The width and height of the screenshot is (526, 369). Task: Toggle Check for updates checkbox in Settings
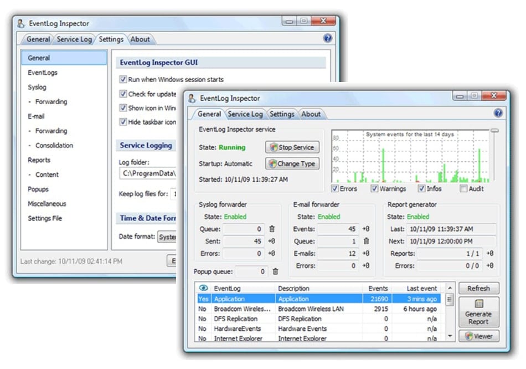pyautogui.click(x=123, y=94)
